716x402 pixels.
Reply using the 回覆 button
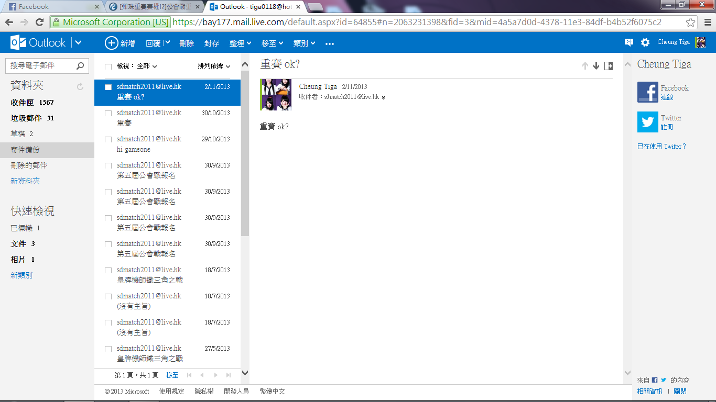click(x=153, y=43)
